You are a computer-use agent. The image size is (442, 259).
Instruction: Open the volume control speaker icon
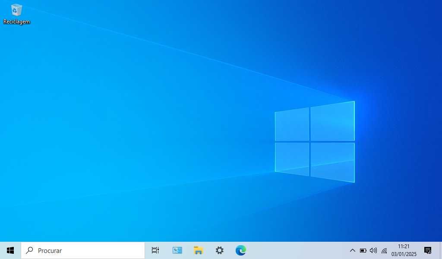(x=373, y=250)
